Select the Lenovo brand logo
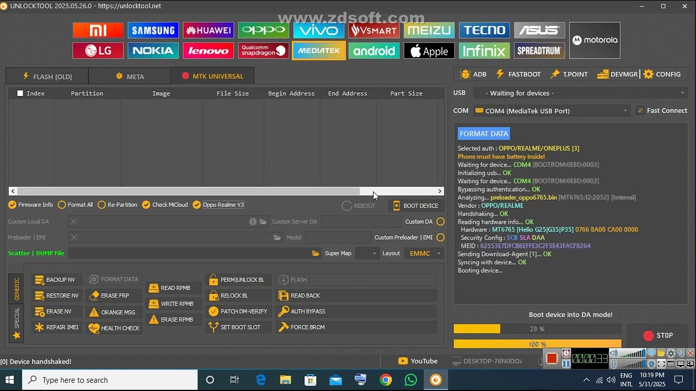696x391 pixels. [208, 51]
